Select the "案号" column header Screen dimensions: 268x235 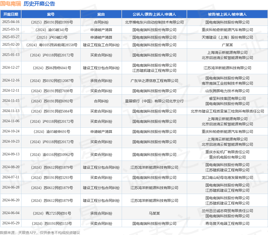coord(51,14)
